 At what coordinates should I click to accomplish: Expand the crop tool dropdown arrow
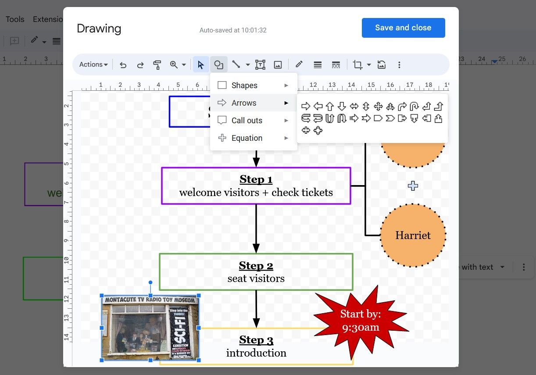pyautogui.click(x=368, y=64)
